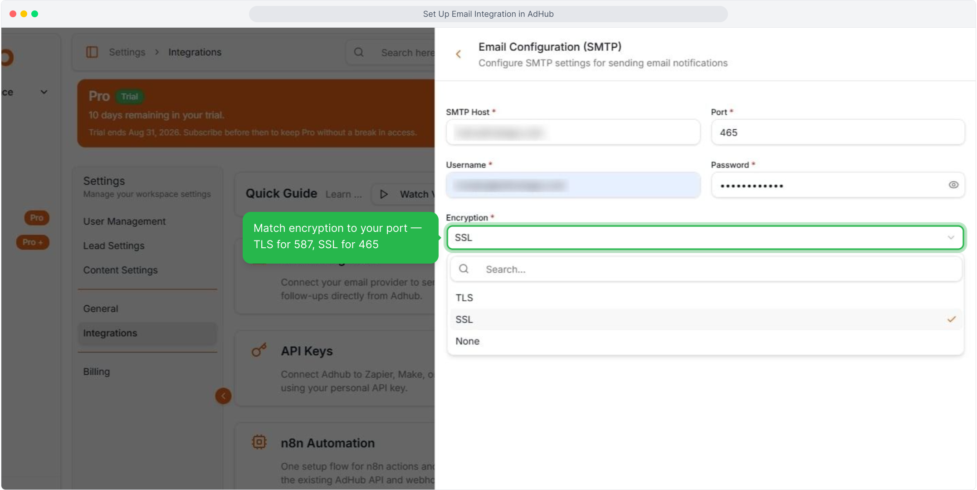Click the magnifier icon in encryption search

coord(464,269)
